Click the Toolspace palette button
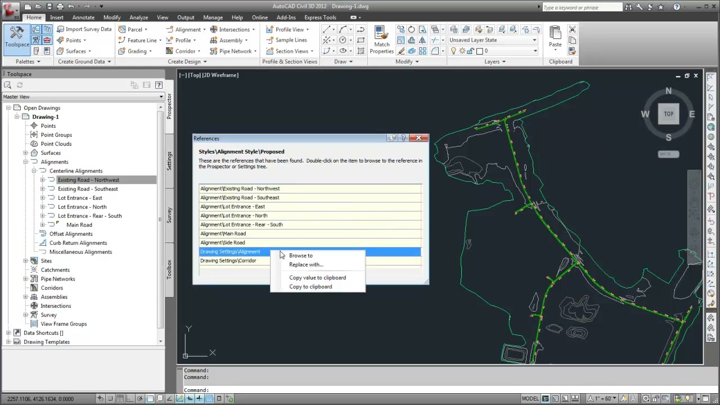 [x=17, y=38]
